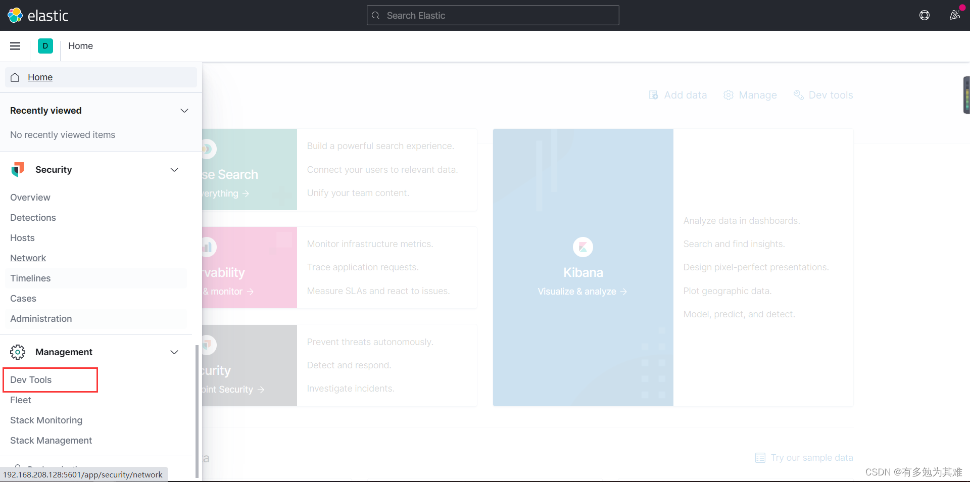Open Cases page
Screen dimensions: 970x482
(23, 299)
